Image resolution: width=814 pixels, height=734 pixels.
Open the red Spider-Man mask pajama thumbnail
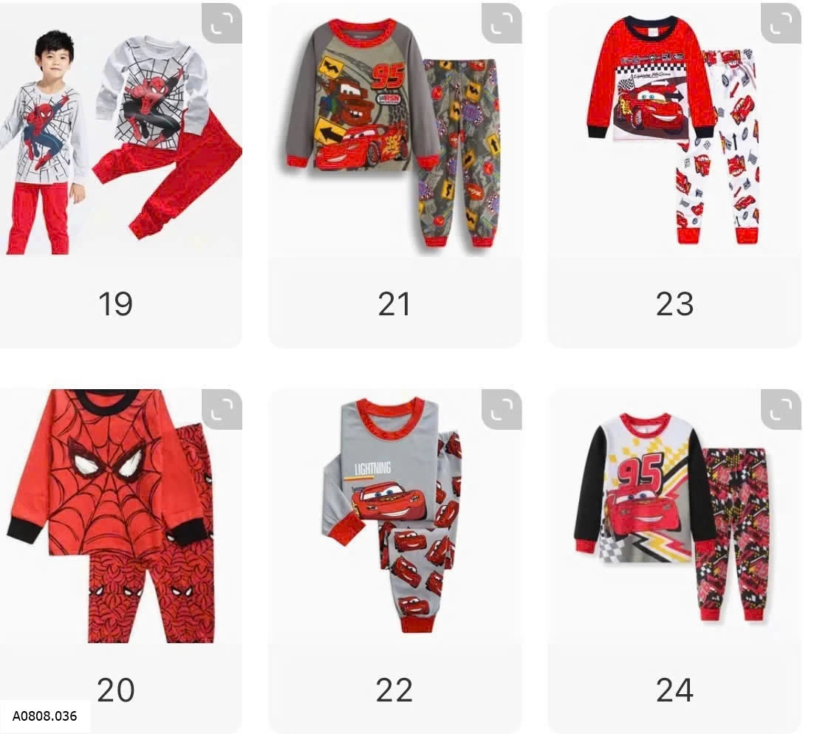click(120, 516)
